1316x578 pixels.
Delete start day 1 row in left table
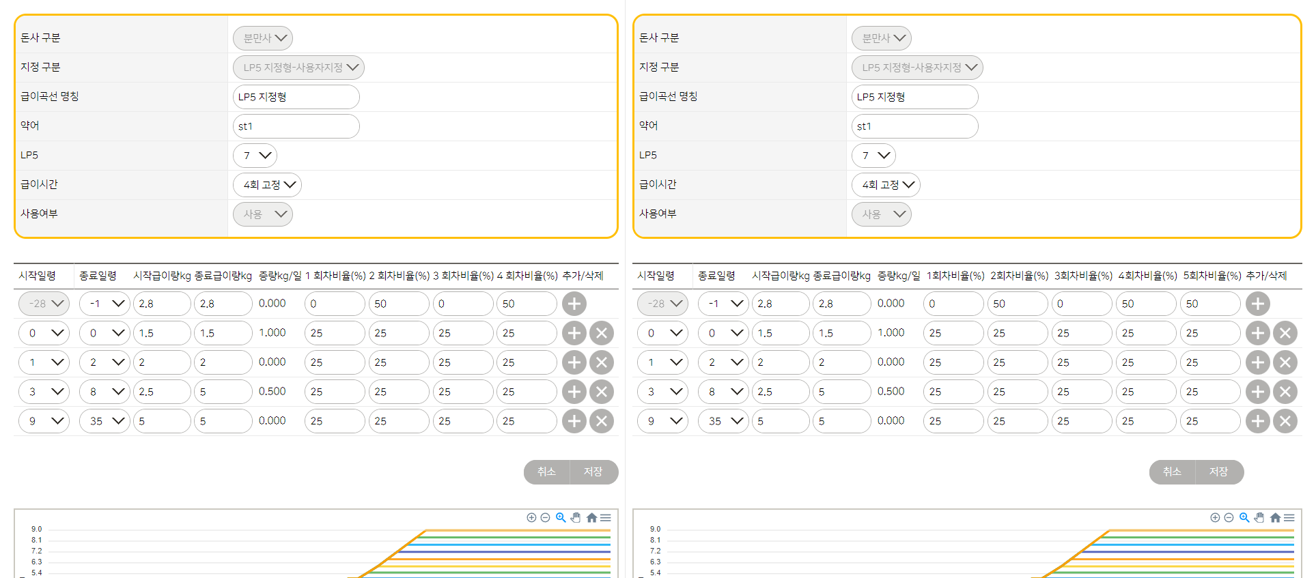tap(602, 362)
